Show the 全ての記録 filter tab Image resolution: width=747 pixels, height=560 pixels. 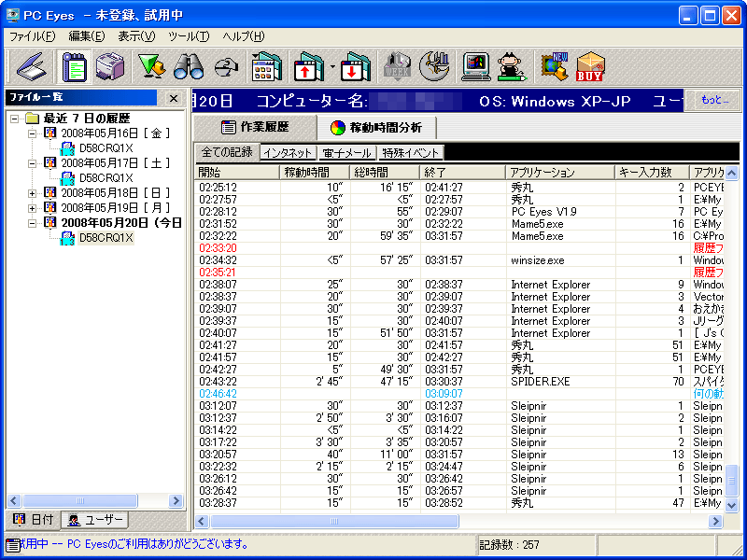227,152
